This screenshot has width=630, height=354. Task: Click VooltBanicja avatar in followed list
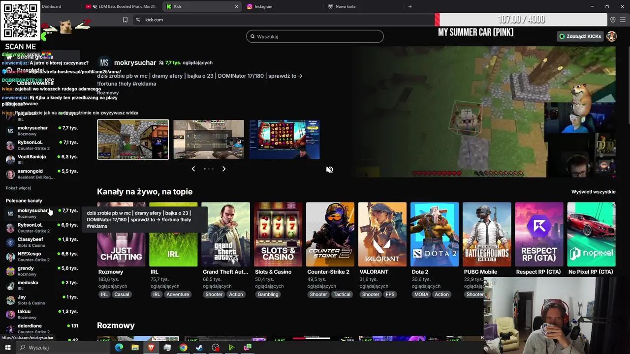point(10,159)
